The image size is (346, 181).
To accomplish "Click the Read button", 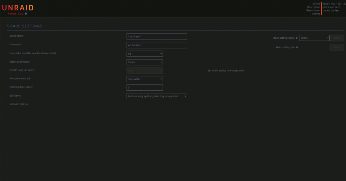I will pos(337,38).
